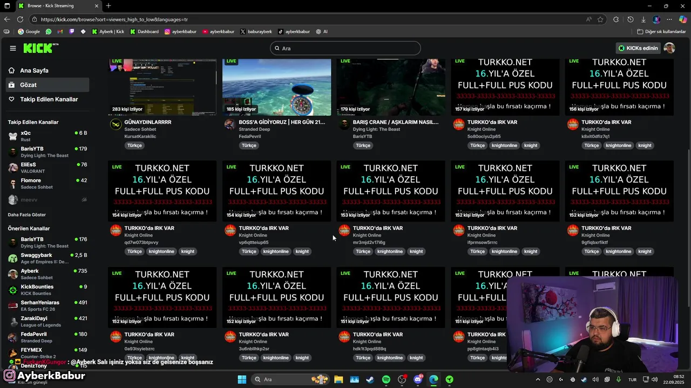691x388 pixels.
Task: Click KursatKarakilic channel name
Action: (140, 136)
